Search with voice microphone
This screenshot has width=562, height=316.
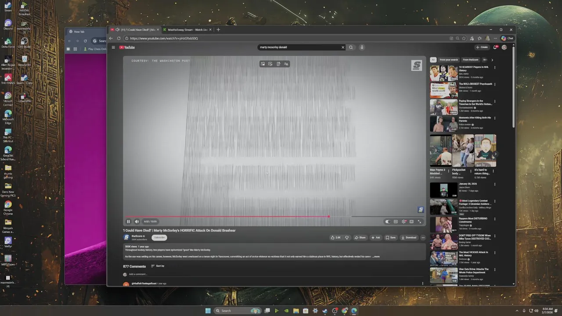click(x=362, y=47)
